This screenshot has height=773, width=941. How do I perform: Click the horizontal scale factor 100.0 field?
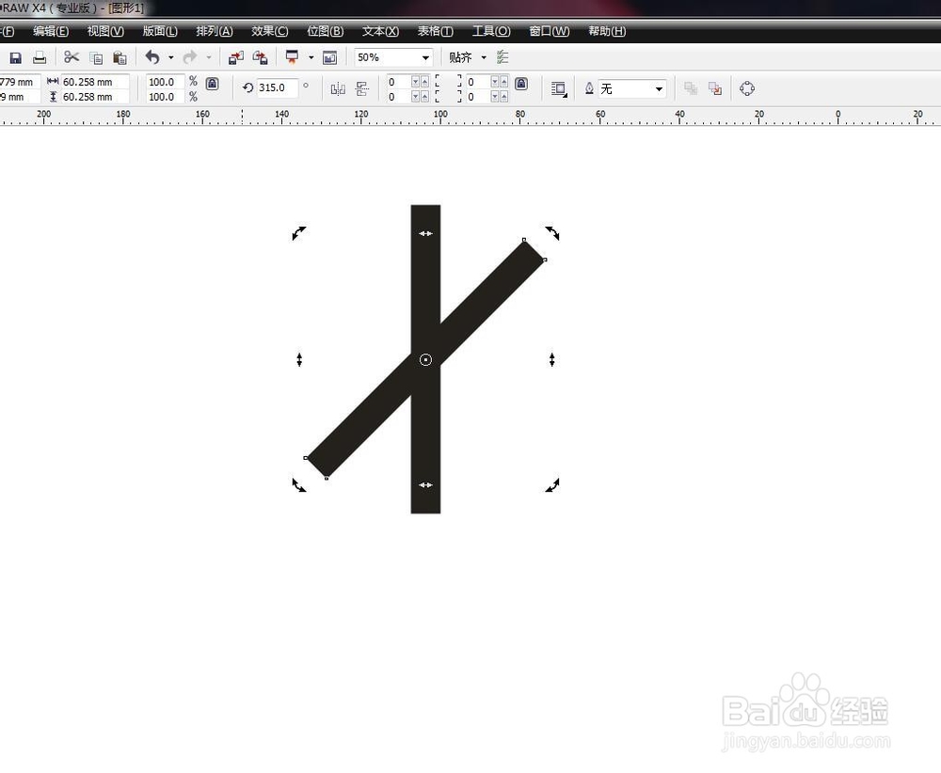165,82
